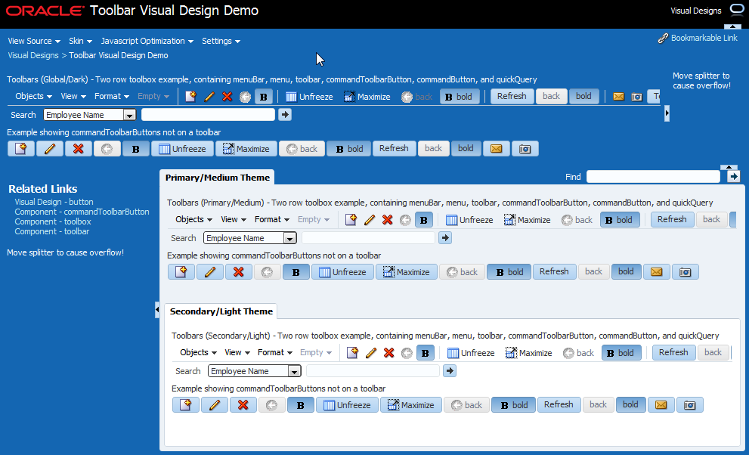Click the red X delete icon in Global/Dark toolbar

(227, 97)
